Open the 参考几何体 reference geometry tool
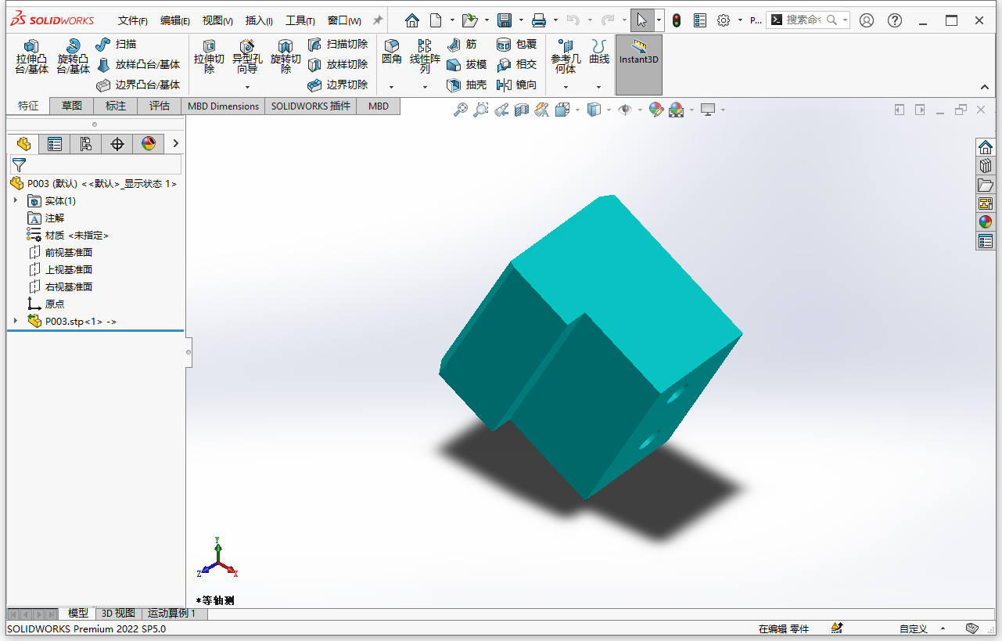This screenshot has height=641, width=1002. [x=566, y=56]
